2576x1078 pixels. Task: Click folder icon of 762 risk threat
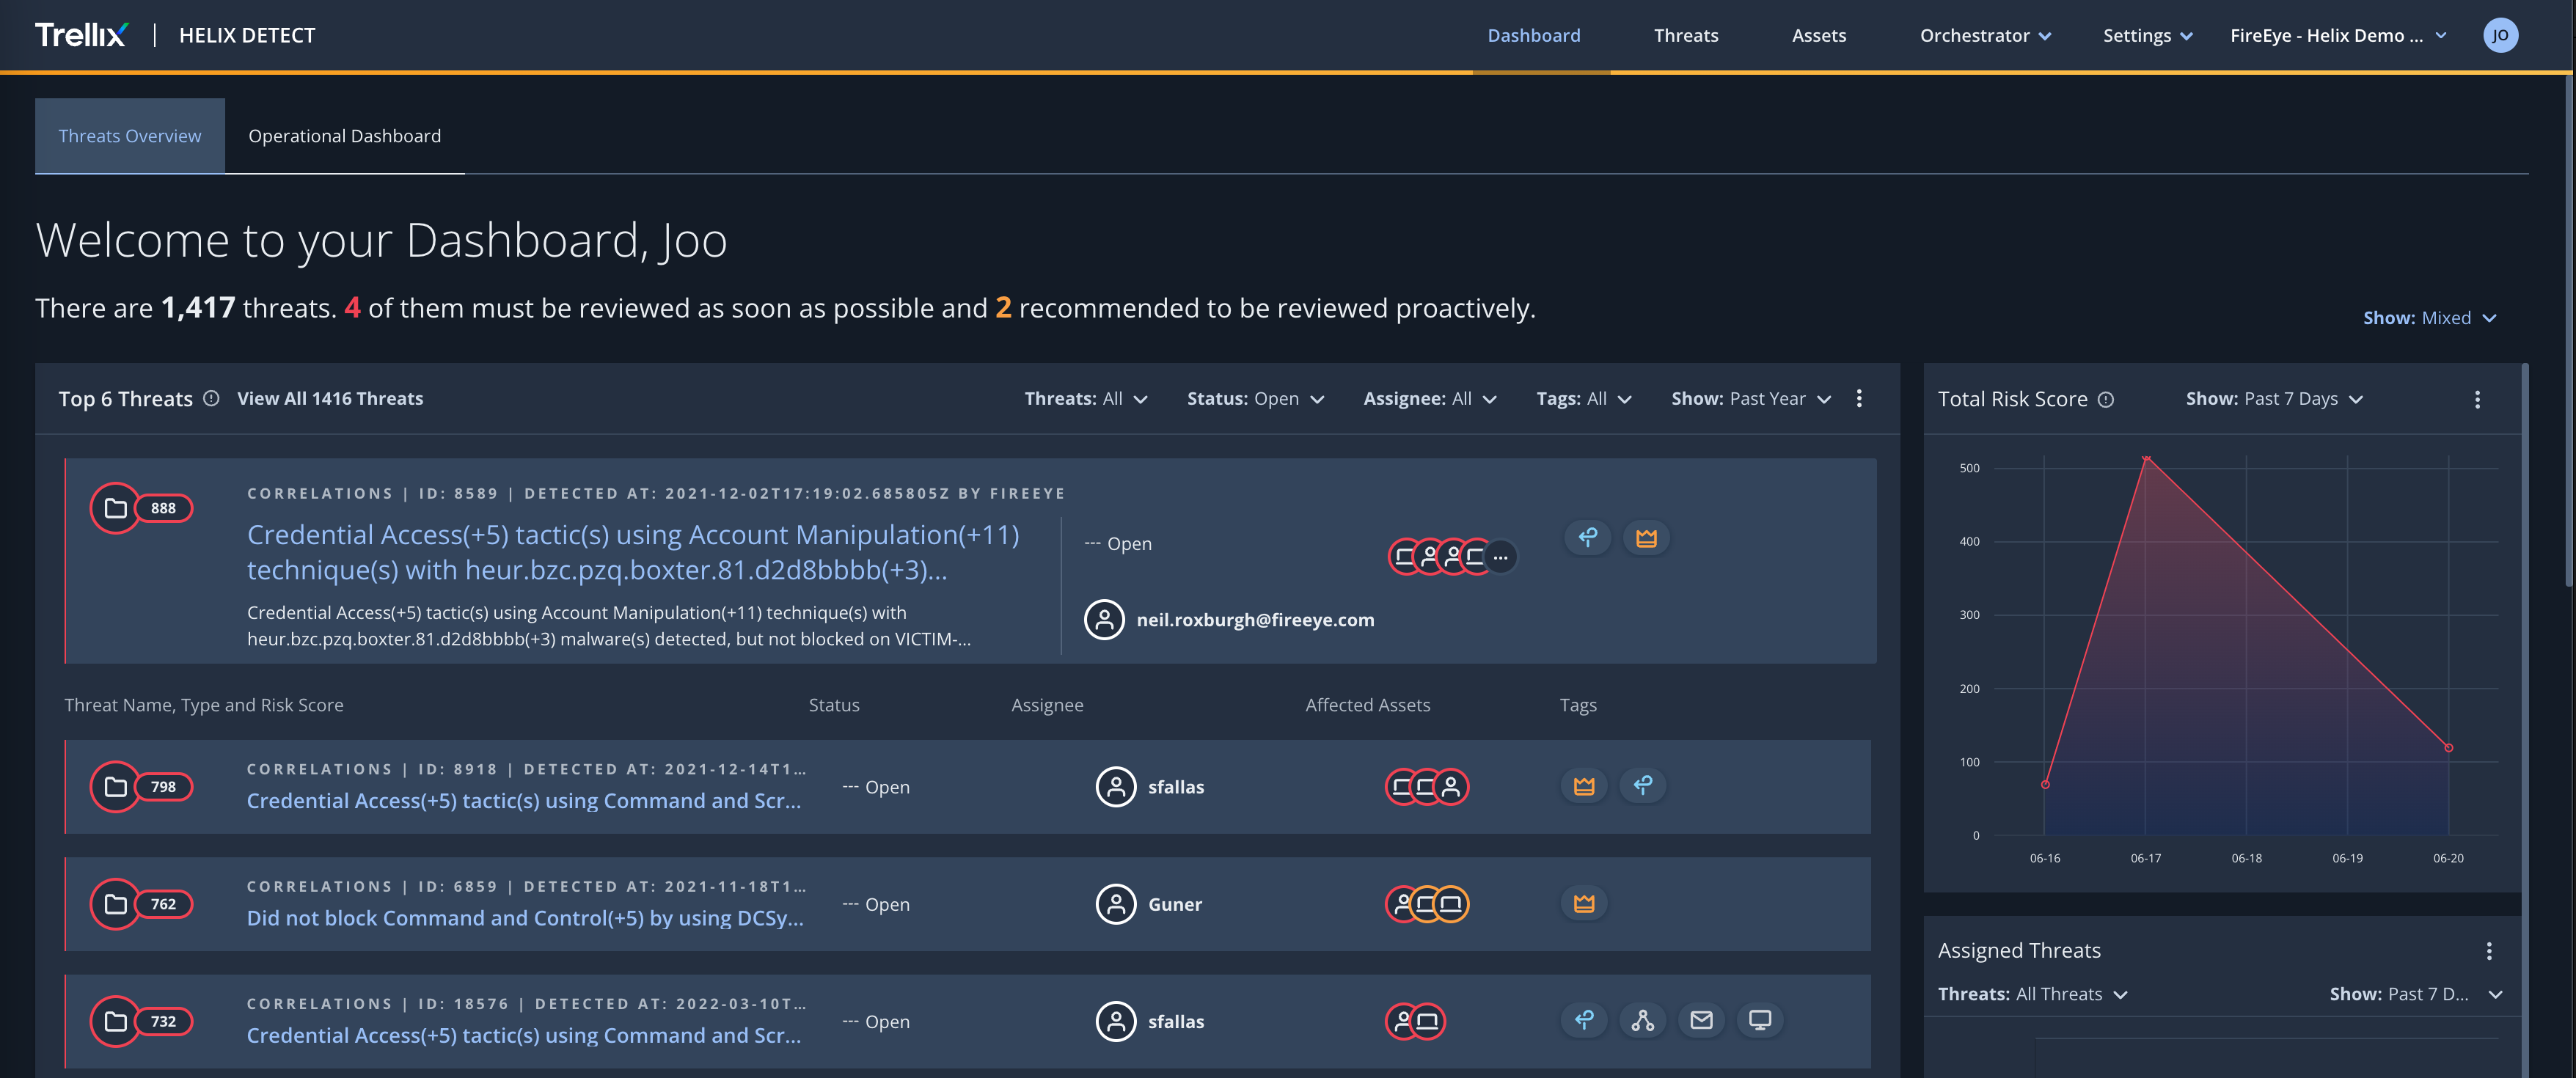(116, 904)
